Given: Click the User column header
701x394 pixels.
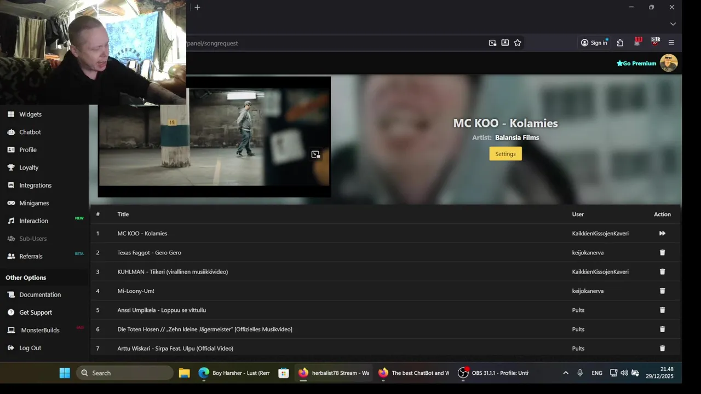Looking at the screenshot, I should pyautogui.click(x=578, y=215).
